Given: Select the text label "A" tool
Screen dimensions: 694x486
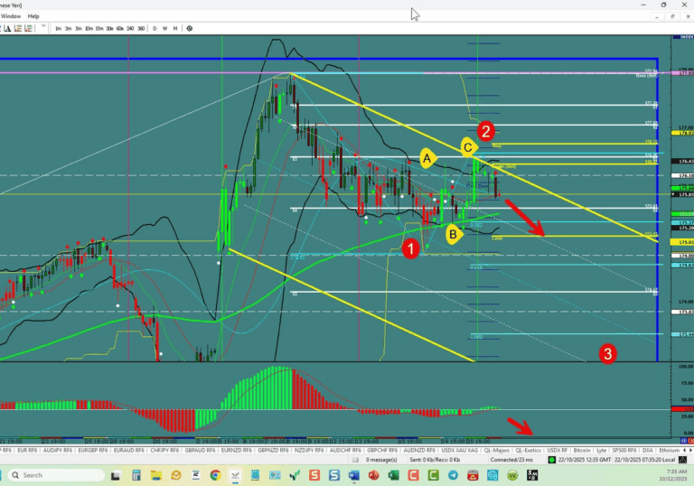Looking at the screenshot, I should [7, 28].
